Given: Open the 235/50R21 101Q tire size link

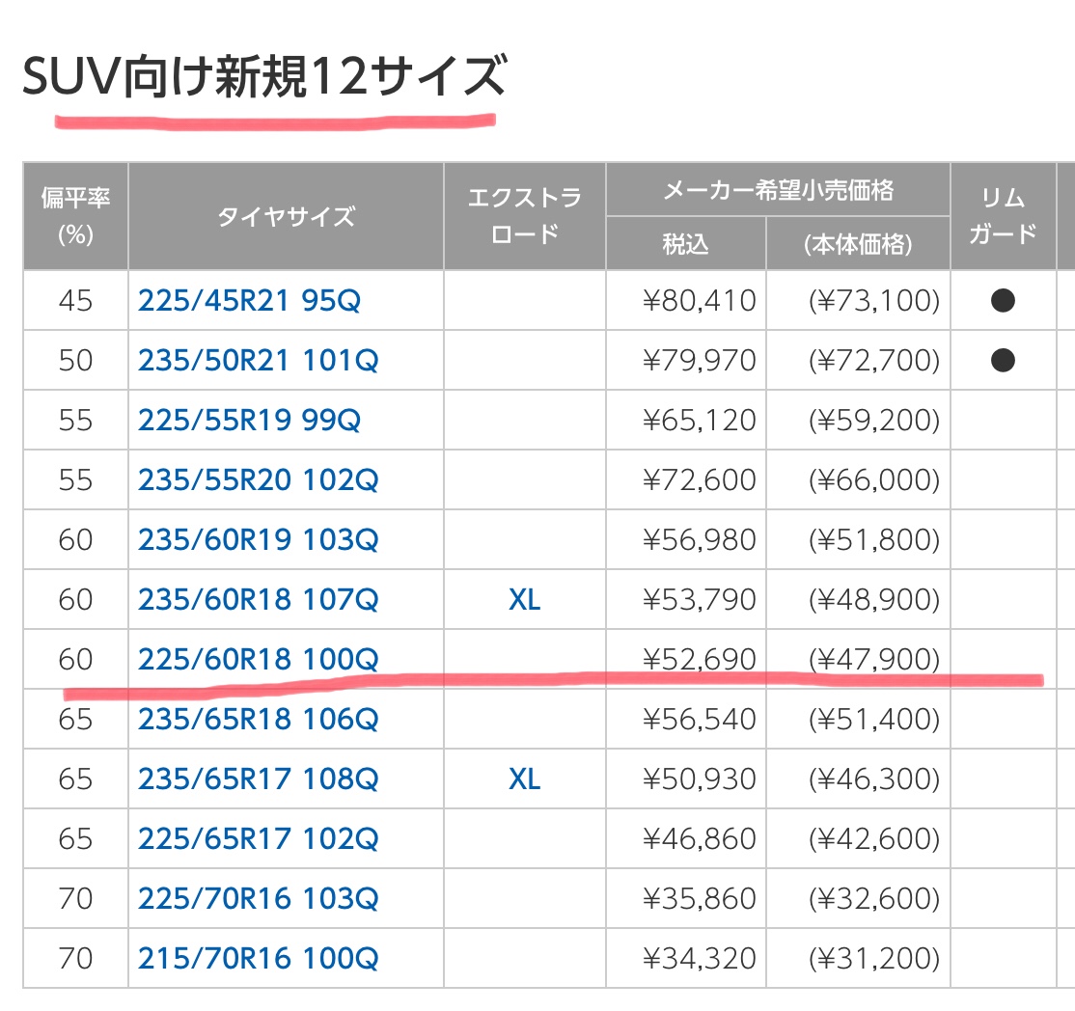Looking at the screenshot, I should (x=258, y=360).
